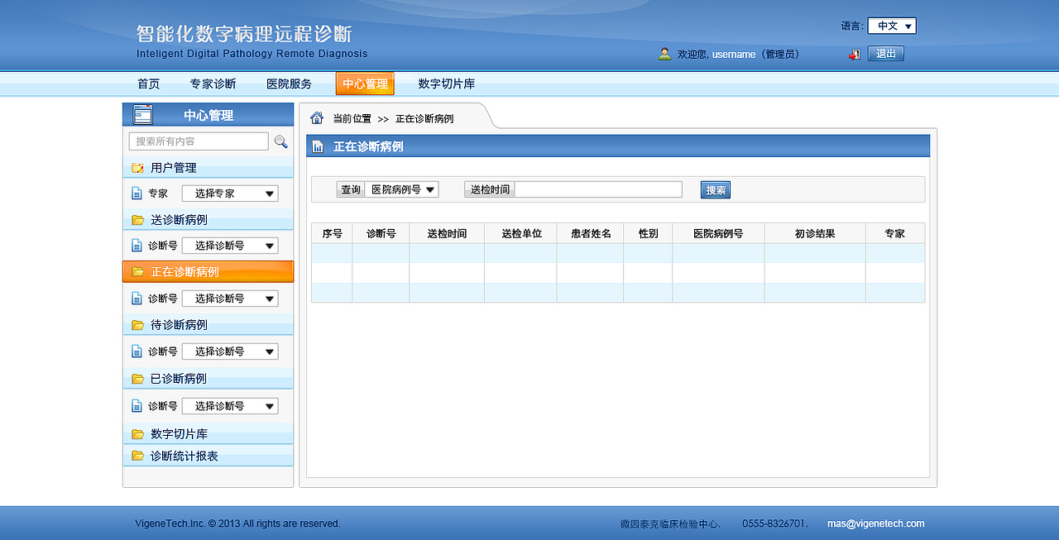This screenshot has width=1059, height=540.
Task: Open 专家诊断 navigation item
Action: point(213,84)
